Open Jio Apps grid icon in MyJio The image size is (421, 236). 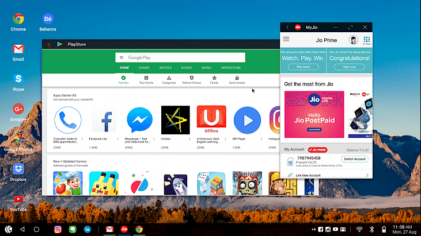366,40
